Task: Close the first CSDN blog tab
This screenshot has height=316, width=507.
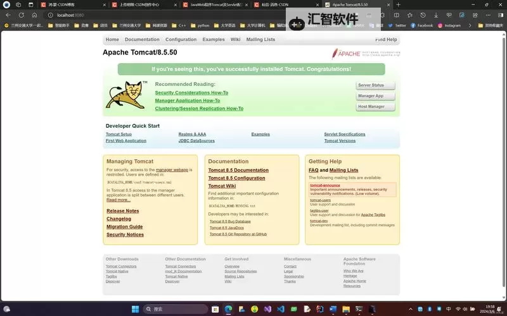Action: (104, 5)
